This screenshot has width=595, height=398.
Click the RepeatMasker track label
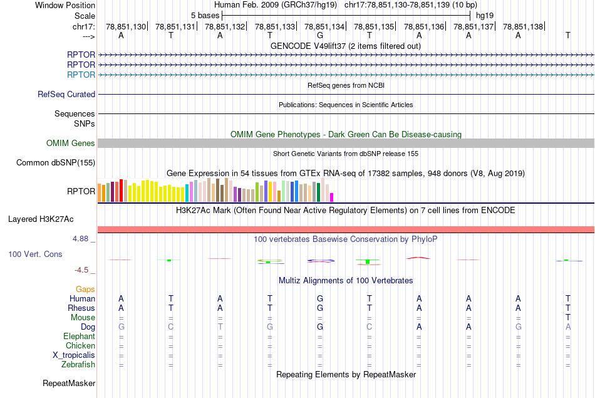tap(69, 384)
